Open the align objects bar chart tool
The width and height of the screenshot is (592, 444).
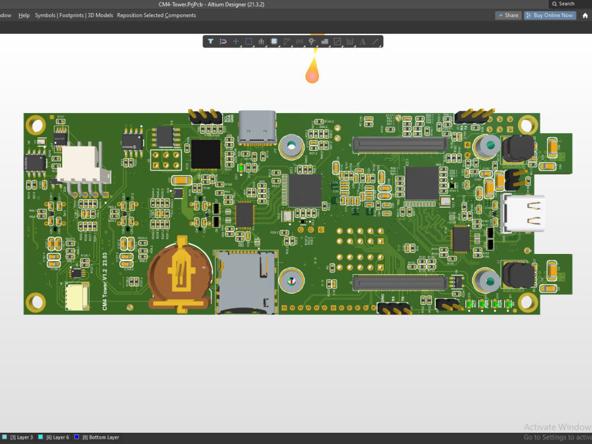pos(261,41)
